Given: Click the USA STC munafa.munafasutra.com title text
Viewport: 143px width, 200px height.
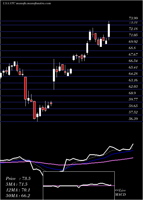Looking at the screenshot, I should coord(27,3).
